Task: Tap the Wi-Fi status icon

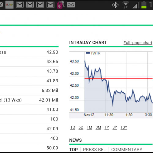Action: (125, 5)
